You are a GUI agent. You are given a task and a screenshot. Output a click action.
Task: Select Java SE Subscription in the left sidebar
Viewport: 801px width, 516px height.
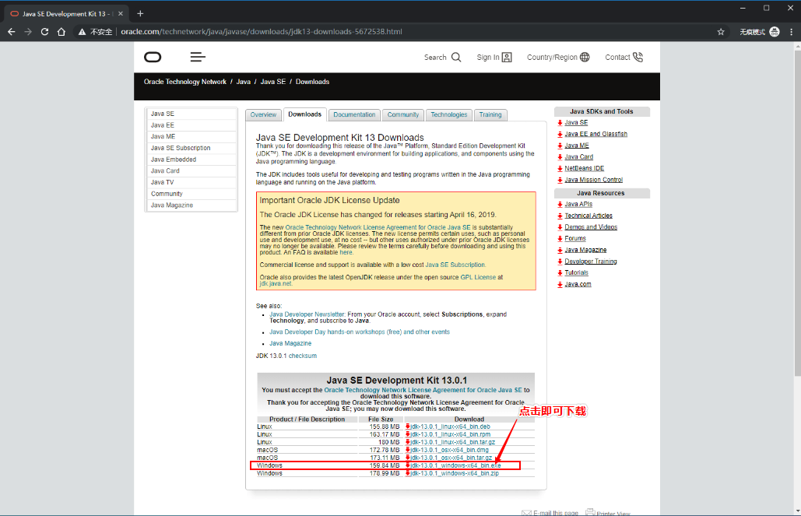coord(181,147)
